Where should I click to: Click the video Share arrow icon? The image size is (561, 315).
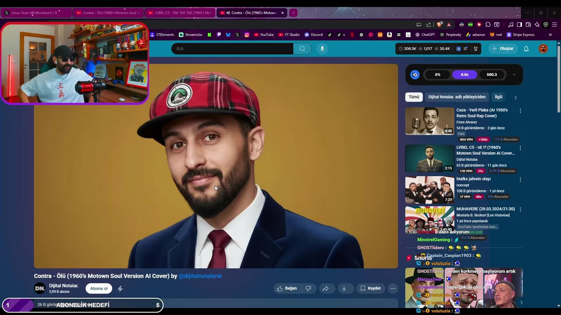(x=326, y=288)
